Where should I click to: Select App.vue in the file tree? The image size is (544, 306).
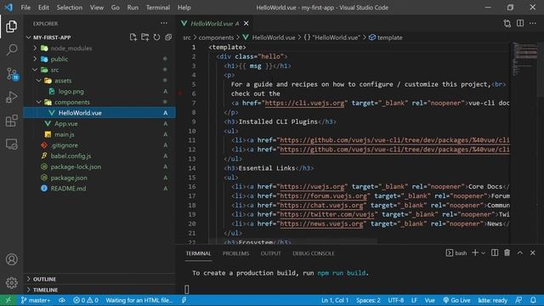pos(66,123)
